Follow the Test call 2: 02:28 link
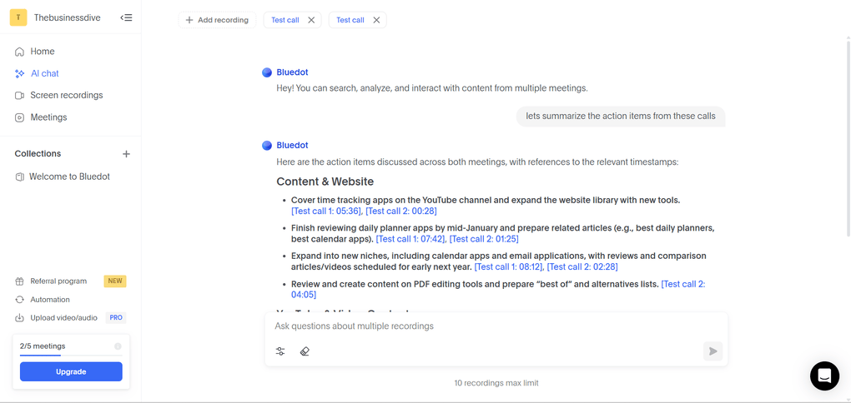The height and width of the screenshot is (403, 851). [x=582, y=267]
